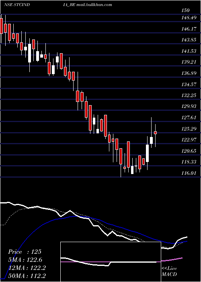
Task: Click the 148.49 price axis label
Action: pyautogui.click(x=189, y=18)
